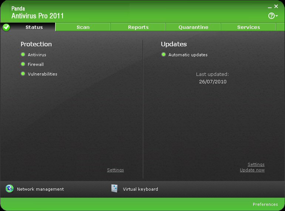Screen dimensions: 285x211
Task: Click the Vulnerabilities green status indicator
Action: pos(23,74)
